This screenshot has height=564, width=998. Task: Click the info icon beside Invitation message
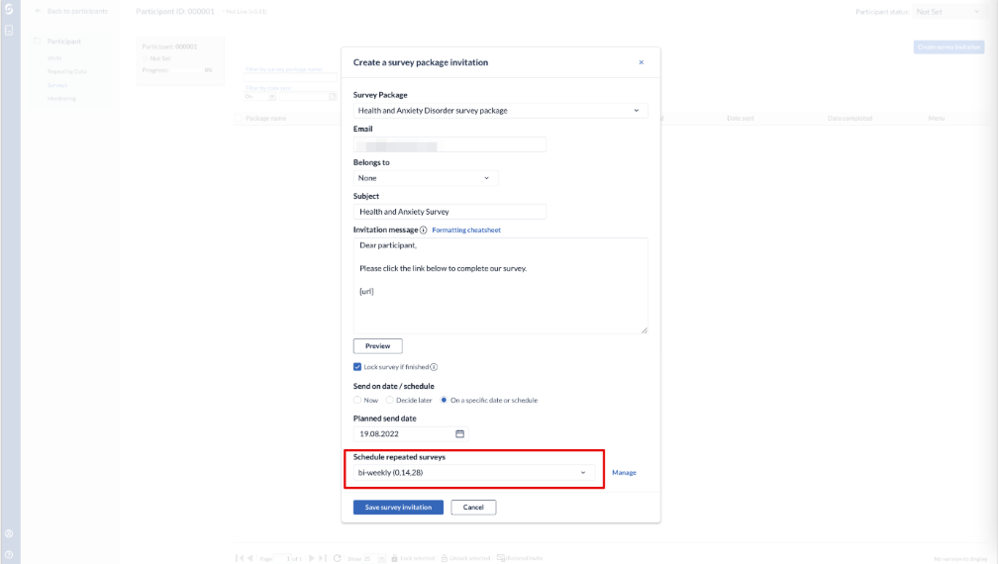[x=424, y=231]
